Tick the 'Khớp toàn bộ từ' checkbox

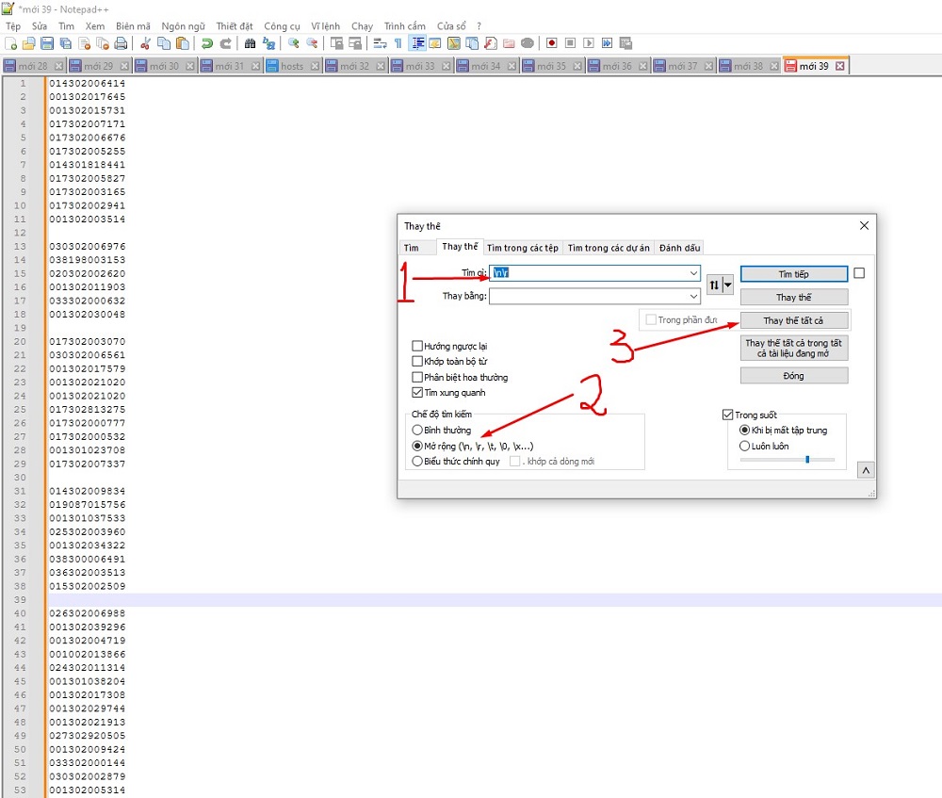coord(417,361)
